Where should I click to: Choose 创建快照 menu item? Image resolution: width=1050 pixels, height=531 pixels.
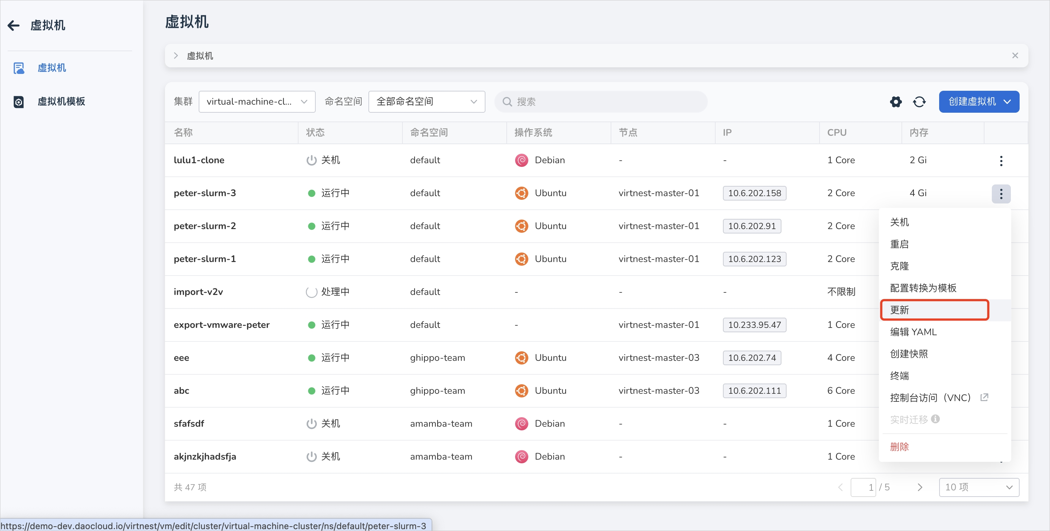[945, 354]
